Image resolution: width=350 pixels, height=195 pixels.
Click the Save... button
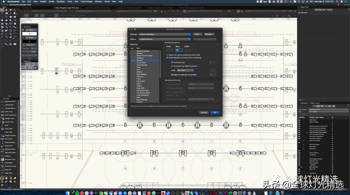coord(197,34)
